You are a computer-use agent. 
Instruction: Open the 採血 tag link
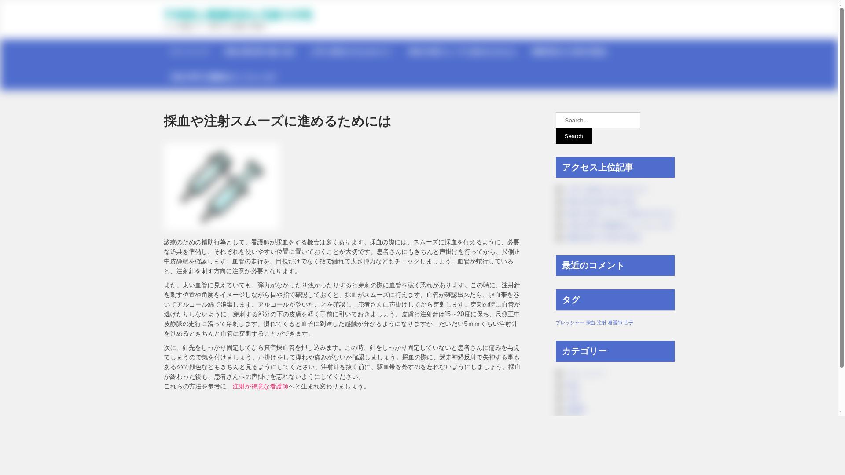coord(590,322)
